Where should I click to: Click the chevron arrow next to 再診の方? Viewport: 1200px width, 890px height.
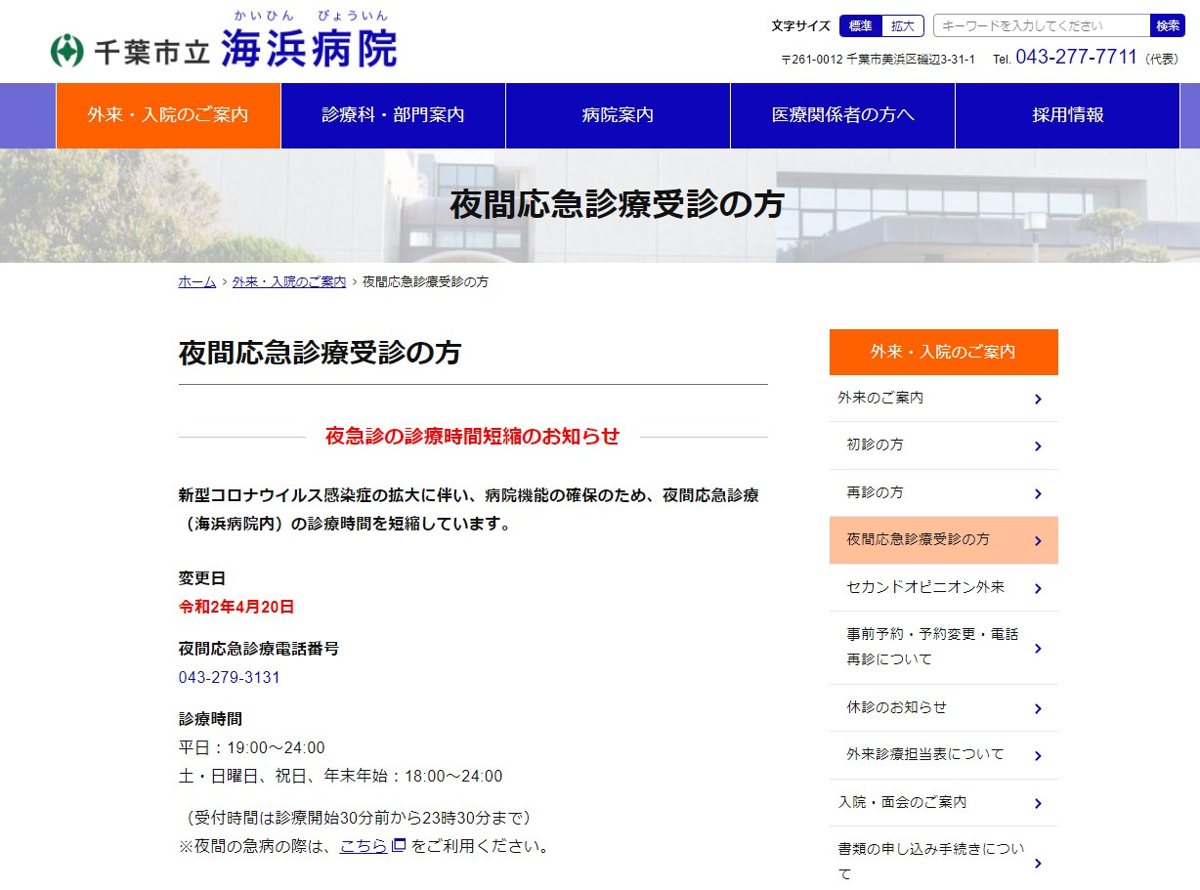click(1038, 494)
